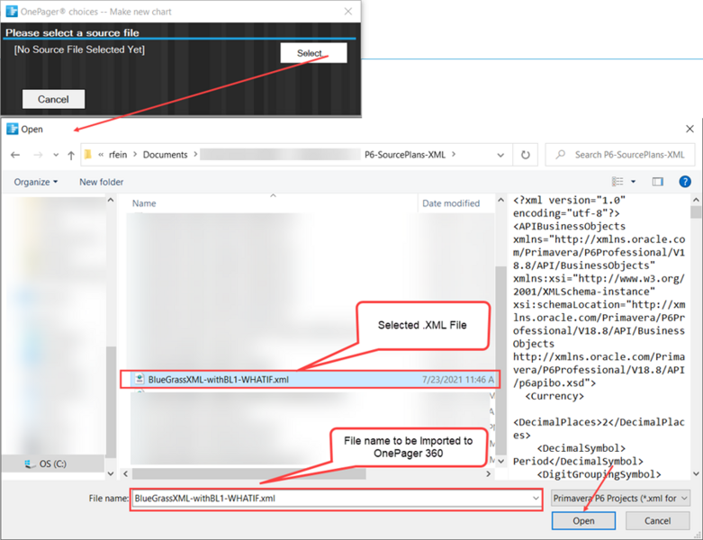
Task: Click the OS (C:) drive icon
Action: click(x=31, y=463)
